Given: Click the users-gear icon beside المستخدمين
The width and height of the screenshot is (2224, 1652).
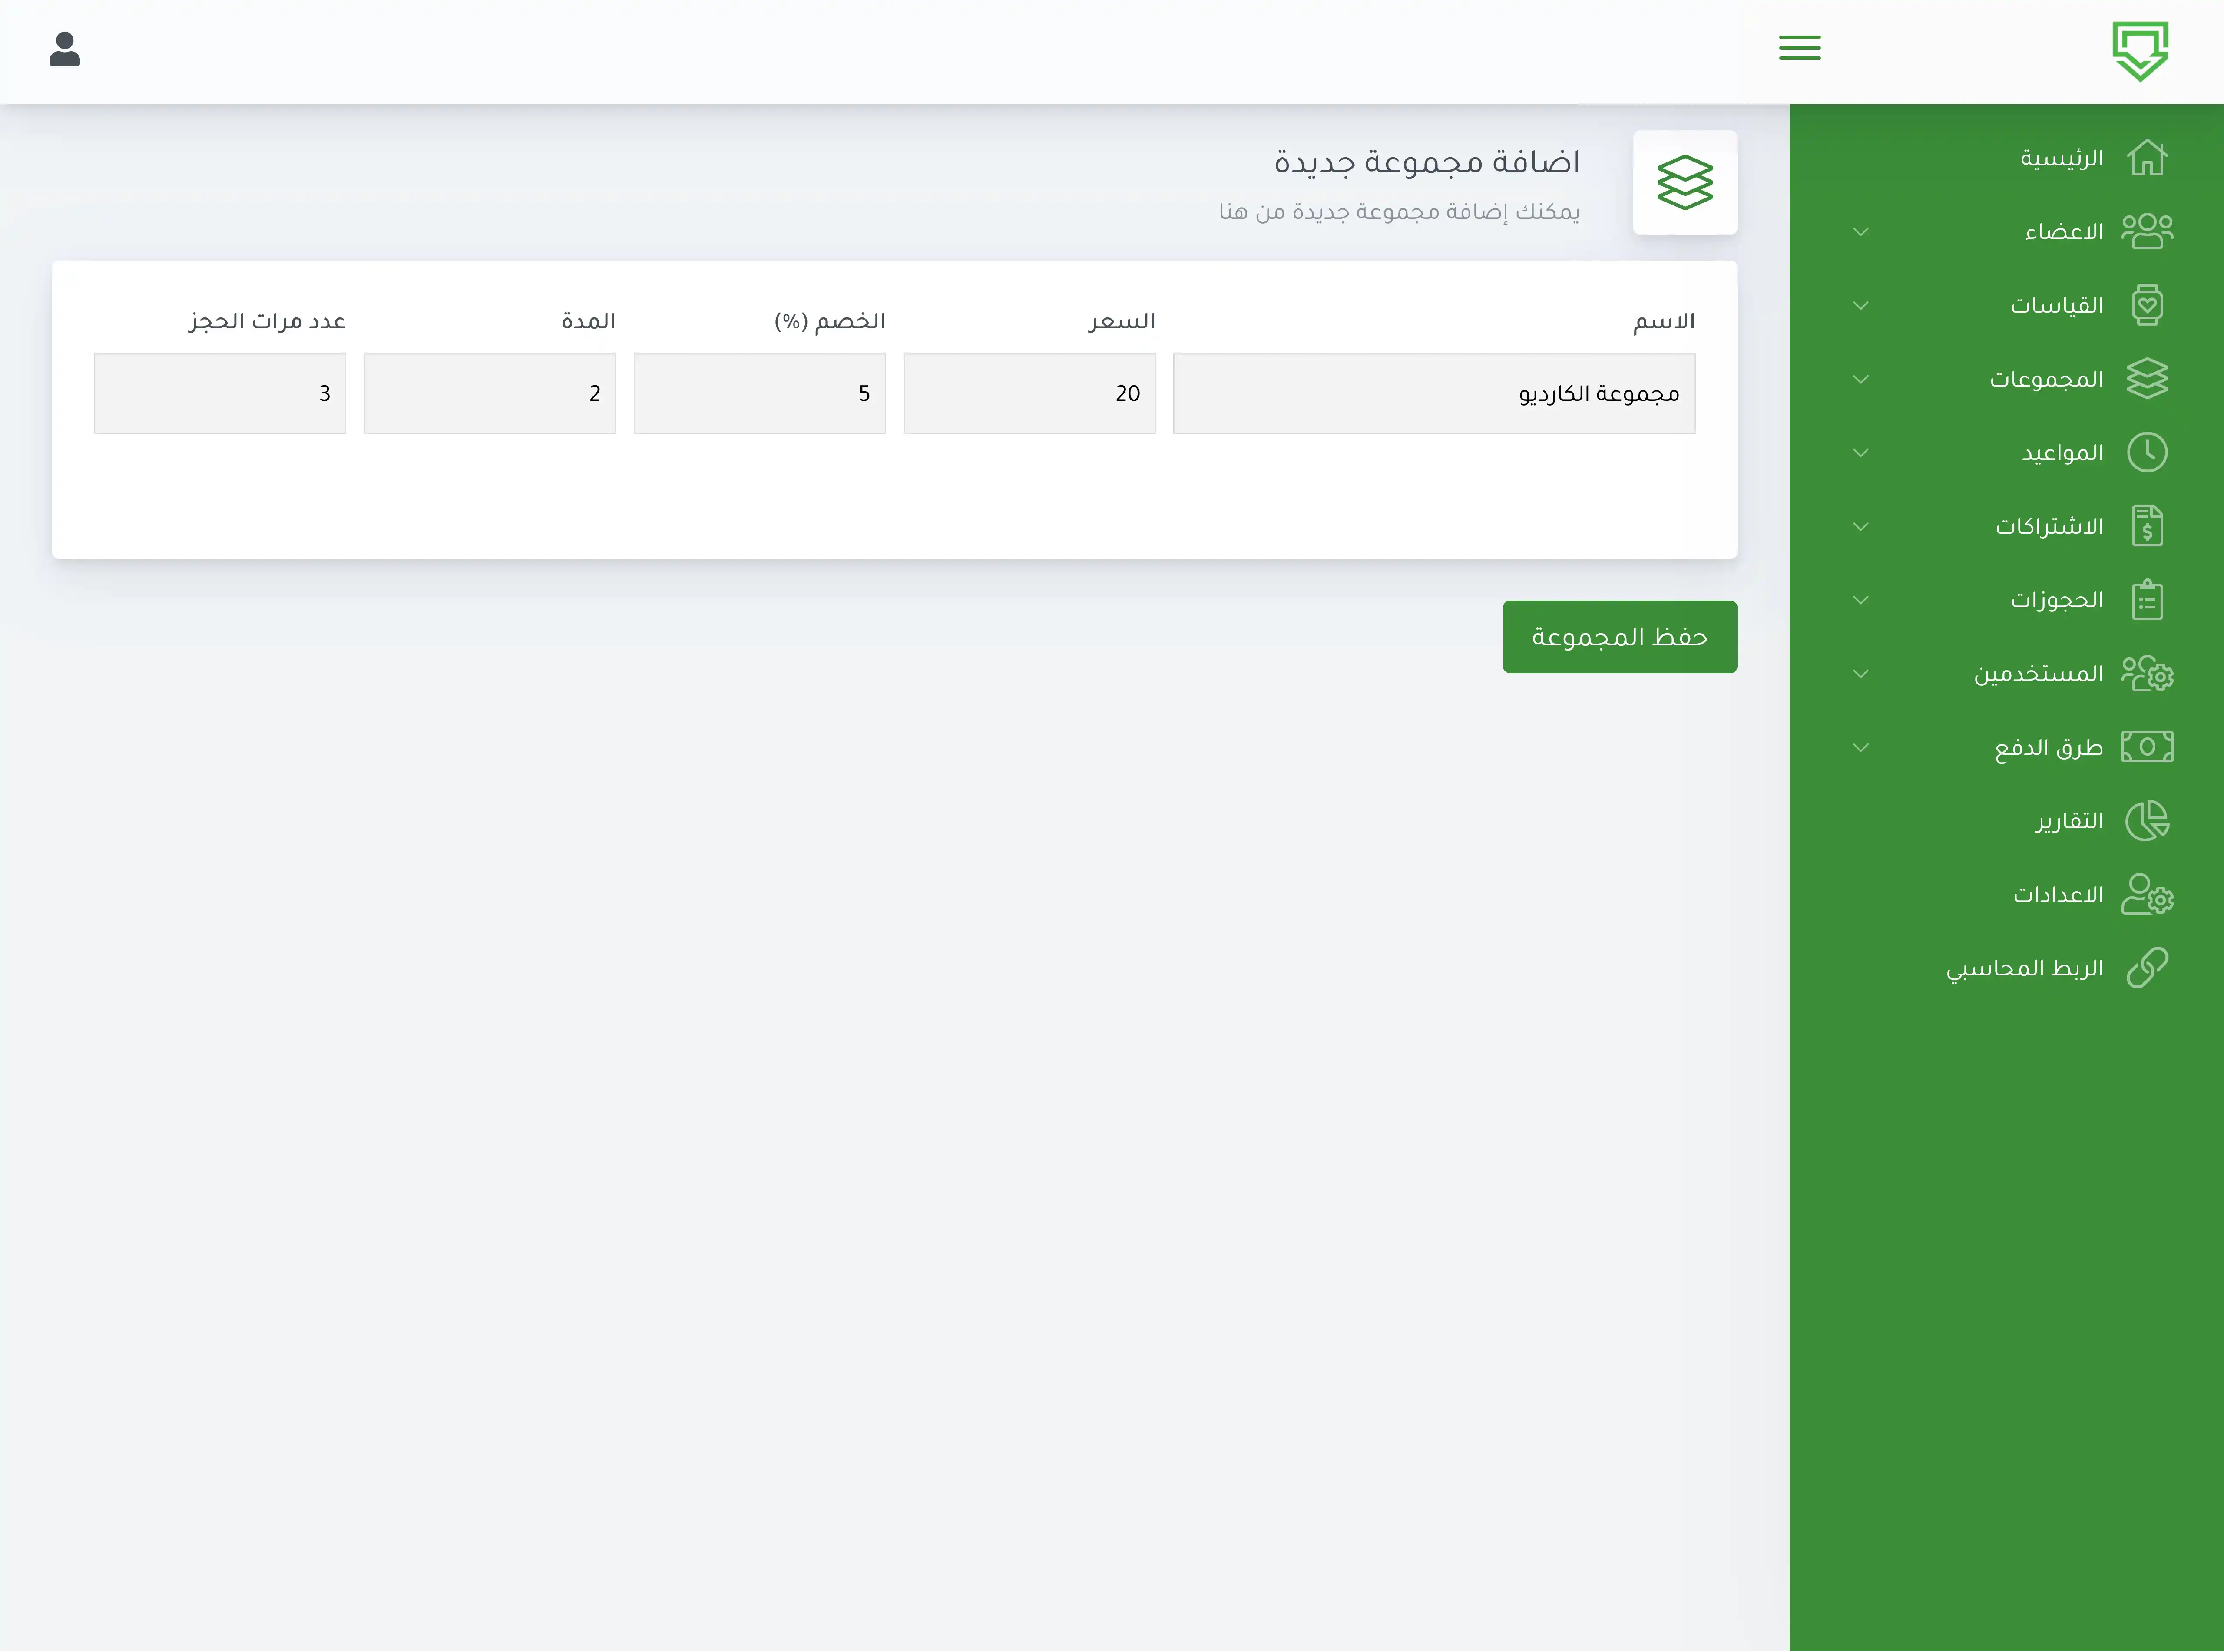Looking at the screenshot, I should (x=2147, y=673).
